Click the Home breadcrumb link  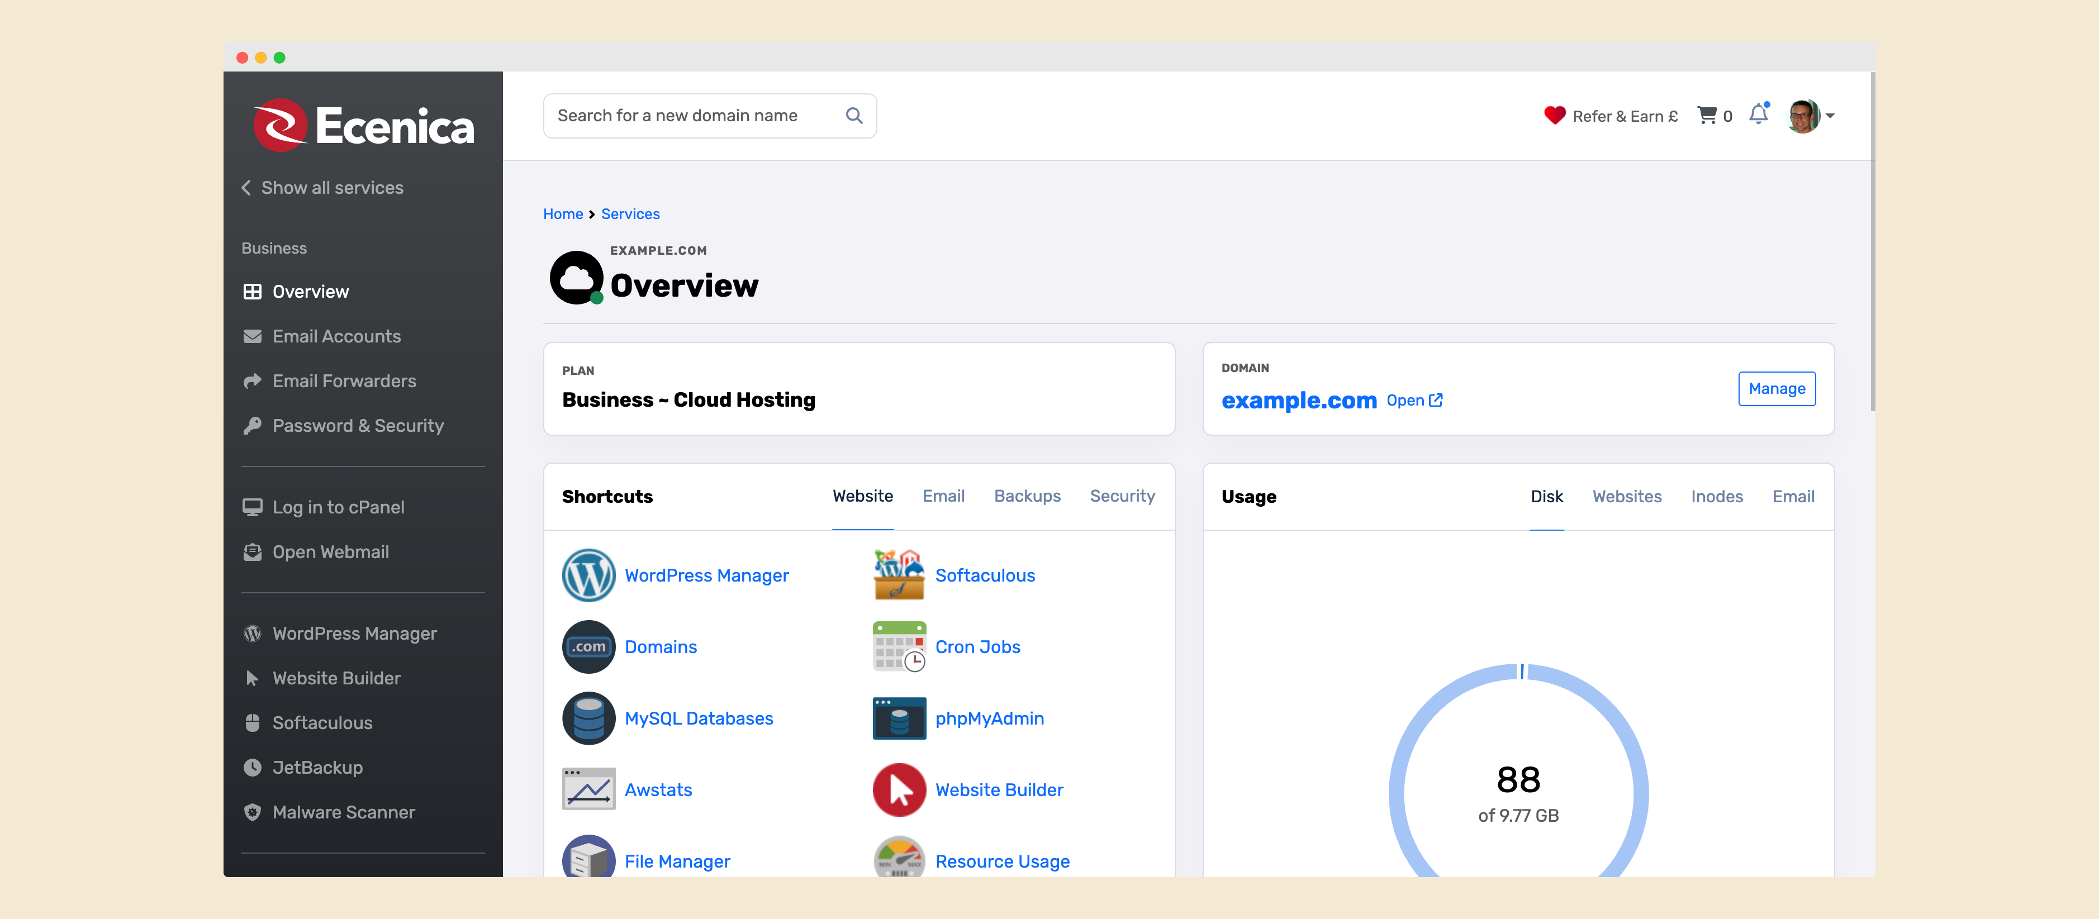(x=563, y=215)
